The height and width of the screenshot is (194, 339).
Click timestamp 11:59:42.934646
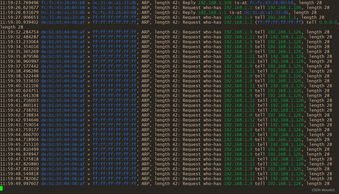pos(19,120)
